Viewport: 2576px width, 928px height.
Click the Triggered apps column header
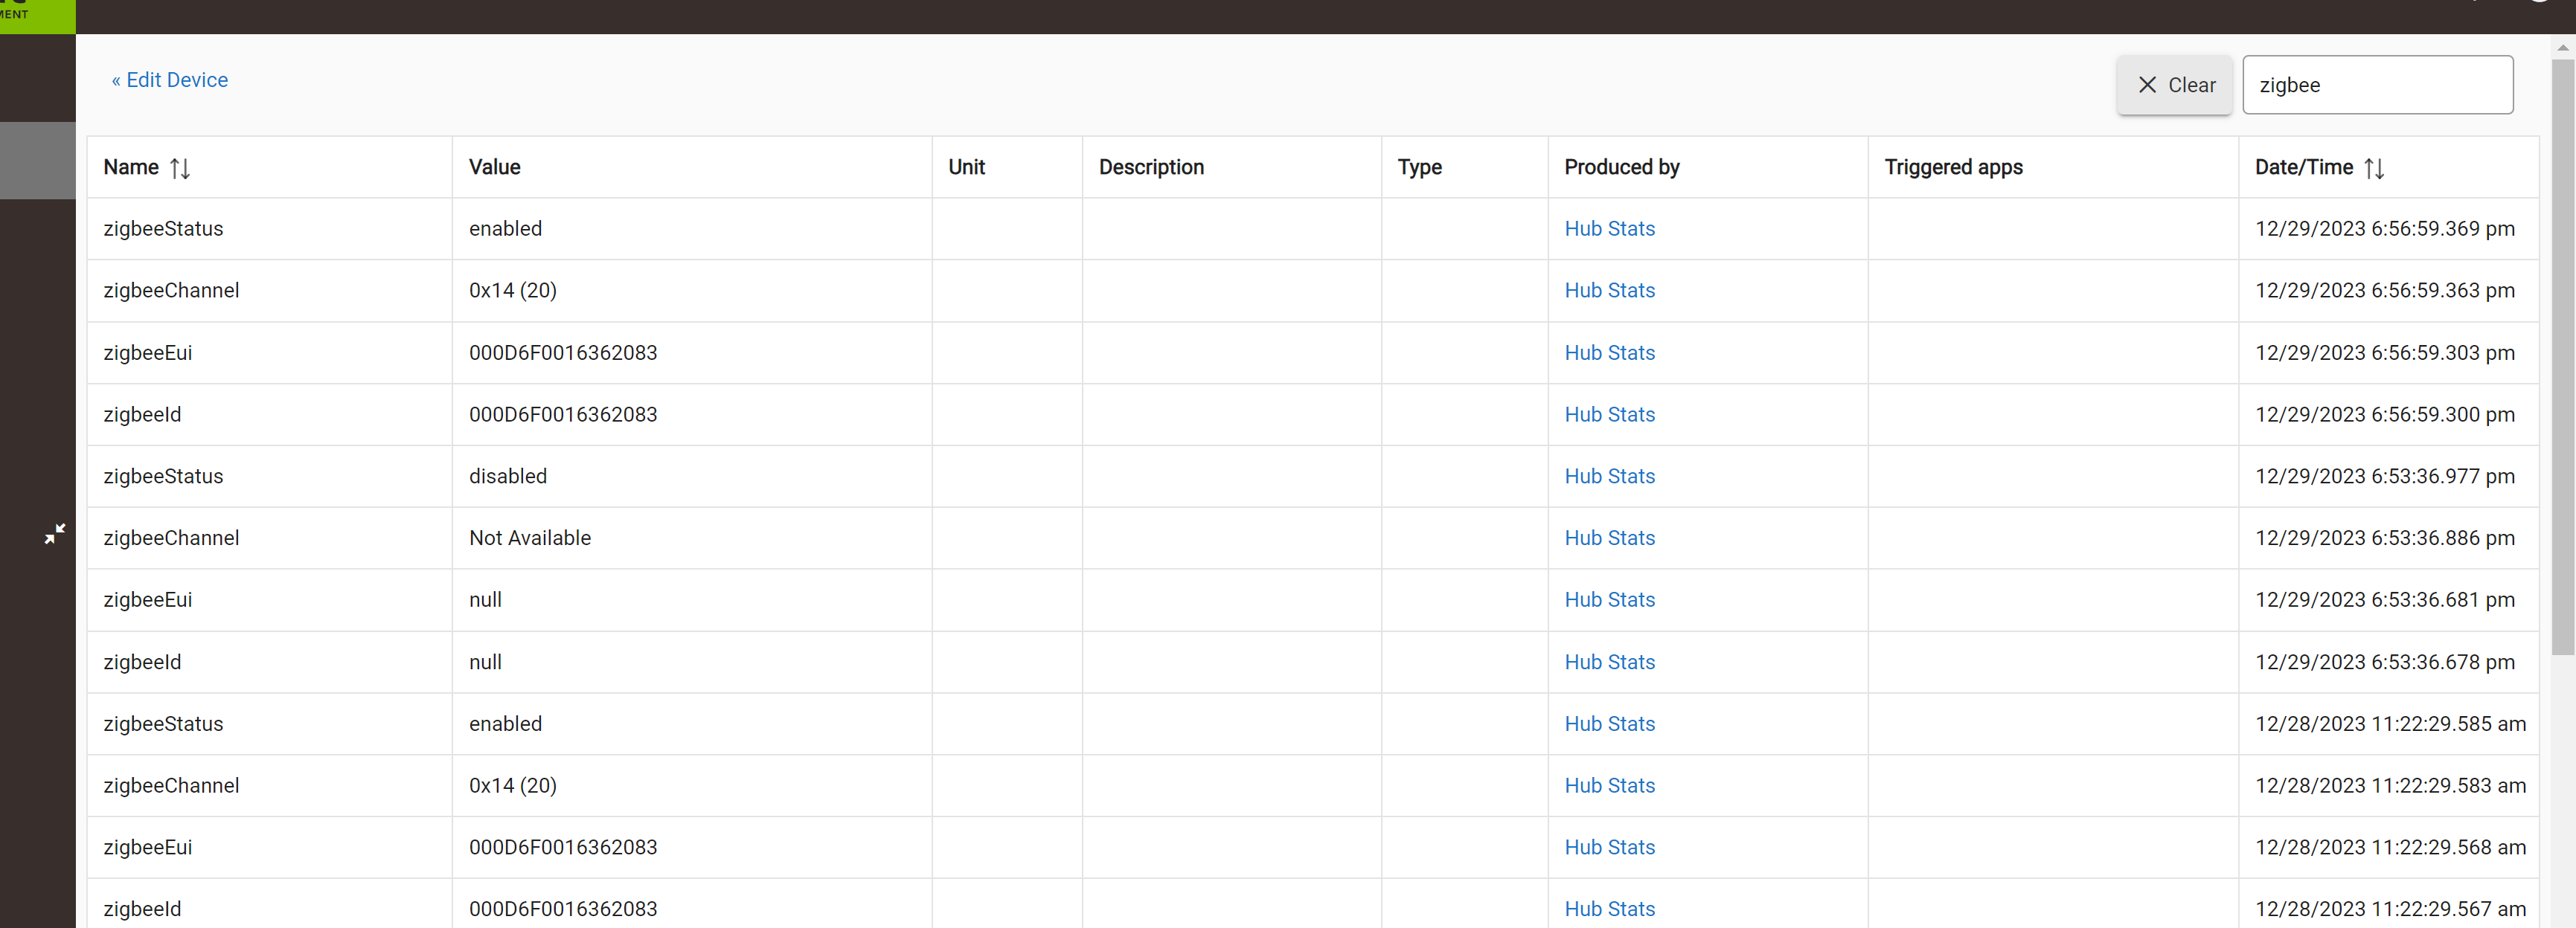(x=1953, y=167)
